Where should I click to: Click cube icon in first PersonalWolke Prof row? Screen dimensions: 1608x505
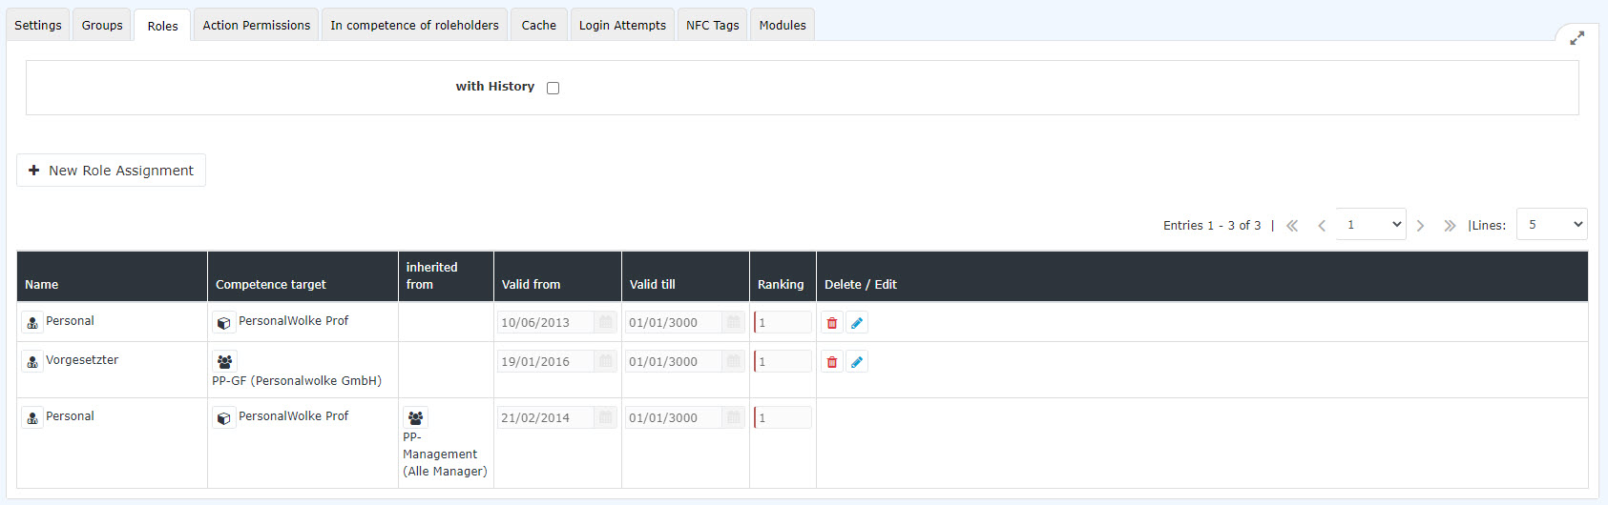pyautogui.click(x=223, y=323)
